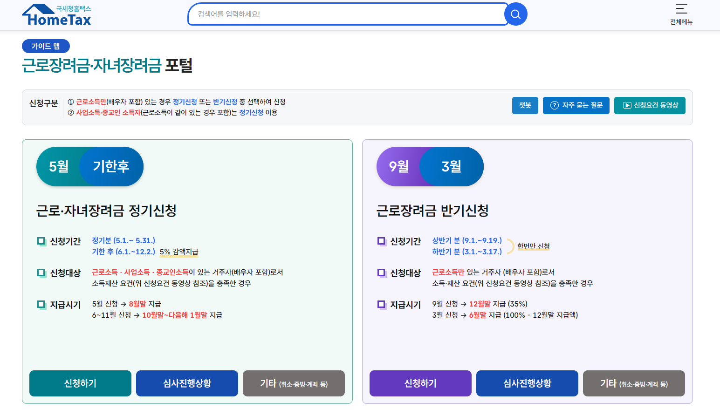Click the search magnifier icon
This screenshot has width=720, height=416.
515,14
